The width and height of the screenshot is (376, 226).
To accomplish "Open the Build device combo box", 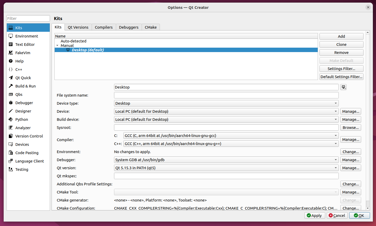I will [226, 120].
